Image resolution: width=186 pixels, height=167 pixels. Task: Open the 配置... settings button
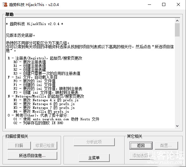click(x=166, y=145)
